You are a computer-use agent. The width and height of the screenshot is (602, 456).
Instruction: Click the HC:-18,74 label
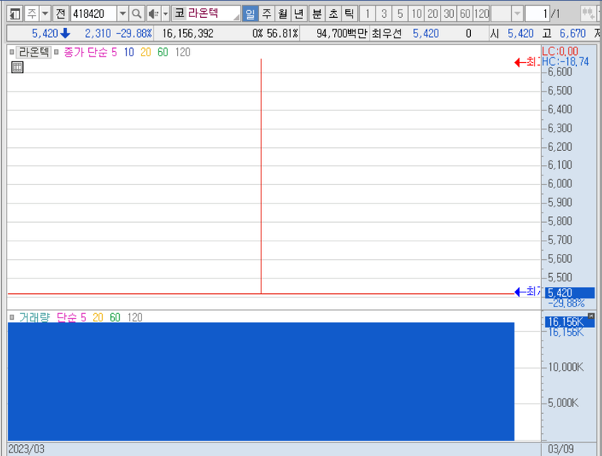tap(565, 61)
